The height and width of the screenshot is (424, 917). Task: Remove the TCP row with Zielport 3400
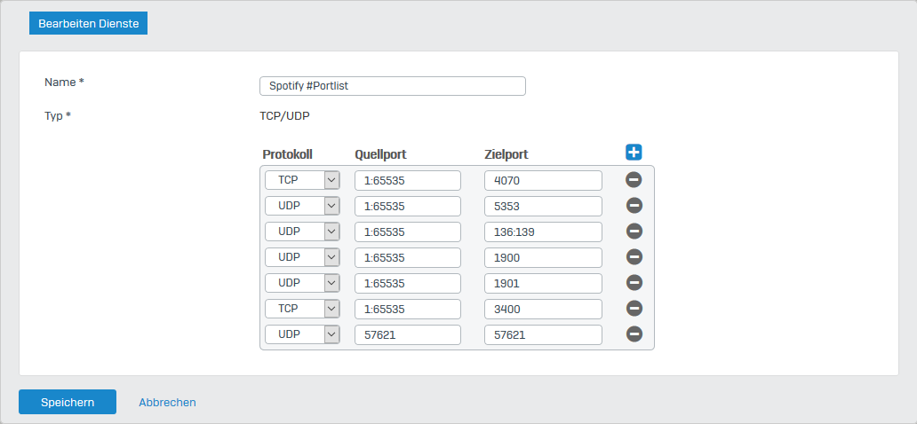pos(634,309)
